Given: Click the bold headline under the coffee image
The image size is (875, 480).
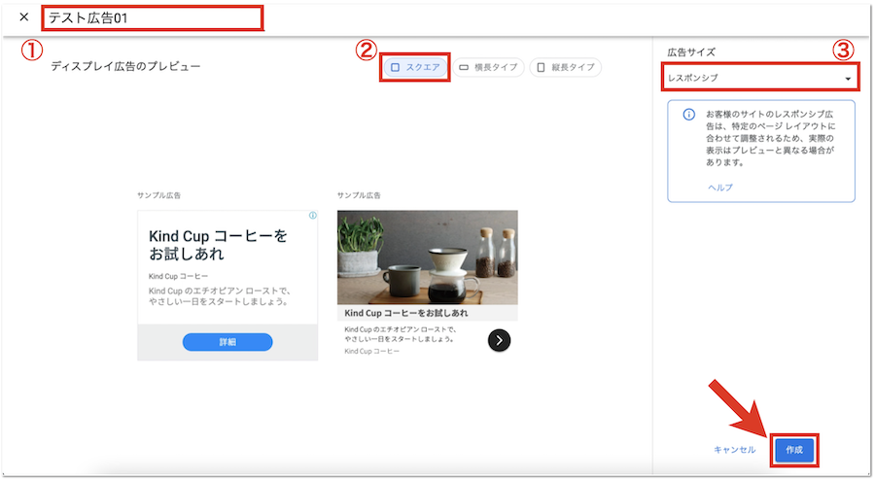Looking at the screenshot, I should [x=406, y=313].
